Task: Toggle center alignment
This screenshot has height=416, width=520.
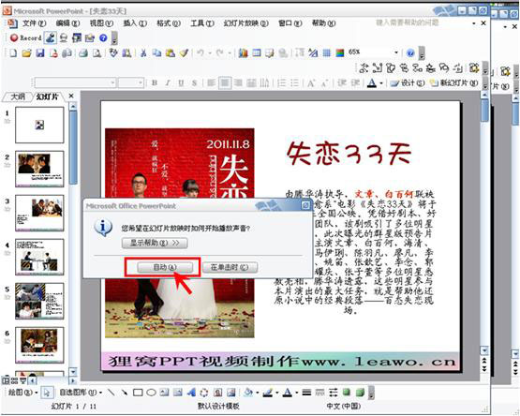Action: [x=225, y=82]
